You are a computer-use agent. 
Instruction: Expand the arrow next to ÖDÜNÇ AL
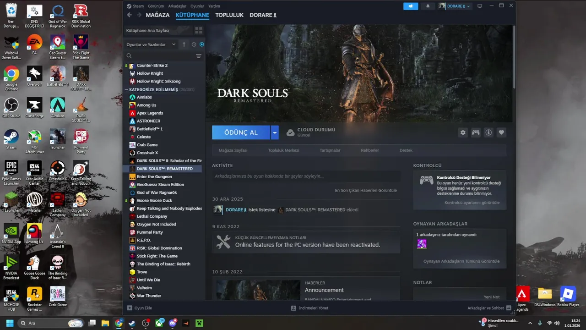(x=275, y=132)
